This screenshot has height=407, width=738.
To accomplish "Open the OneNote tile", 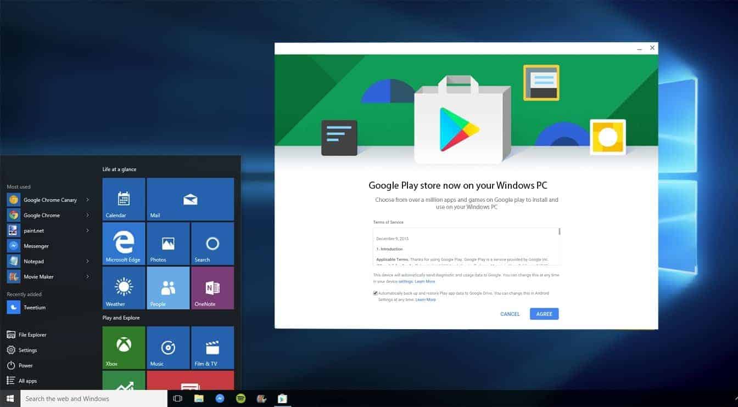I will (x=212, y=287).
